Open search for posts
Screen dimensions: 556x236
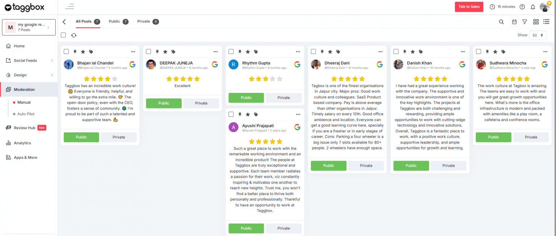click(501, 22)
